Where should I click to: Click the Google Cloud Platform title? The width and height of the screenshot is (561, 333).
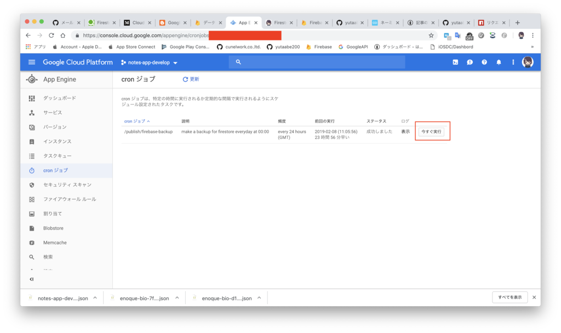78,62
